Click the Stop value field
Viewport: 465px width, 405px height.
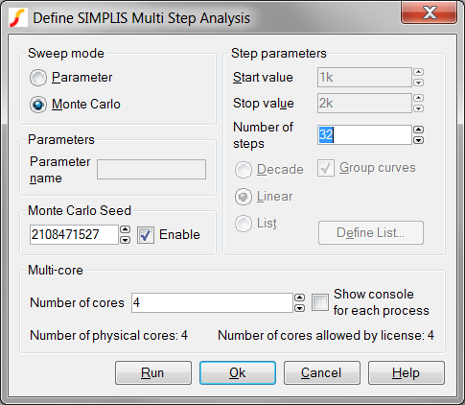point(364,103)
